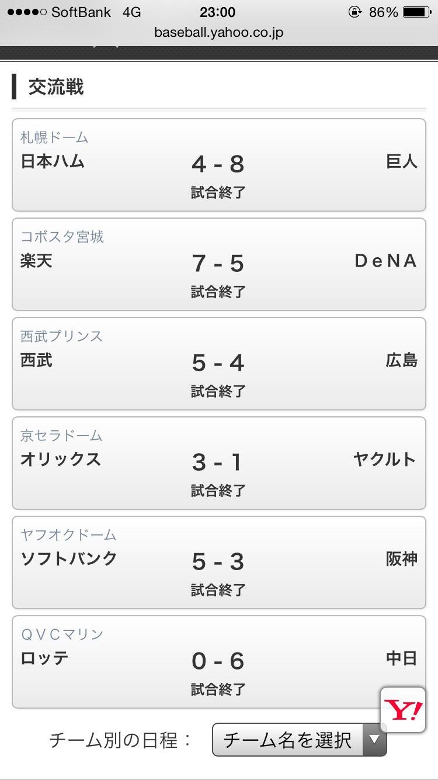Tap the 交流戦 section header
438x780 pixels.
point(56,87)
